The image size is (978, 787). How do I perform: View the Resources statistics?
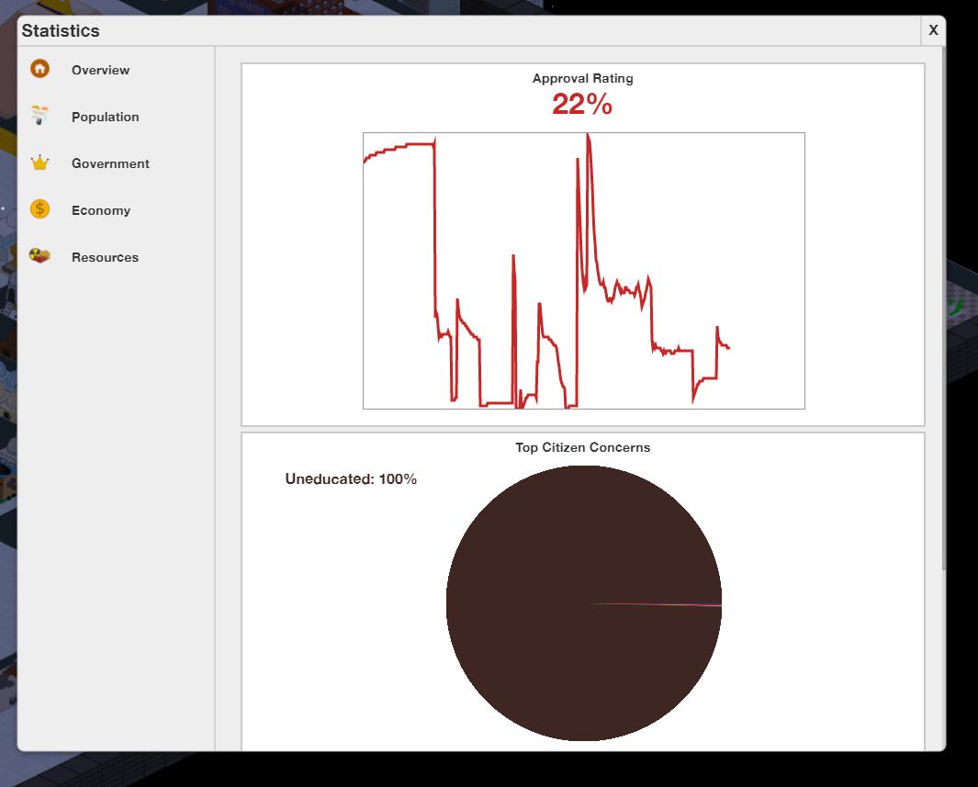105,257
